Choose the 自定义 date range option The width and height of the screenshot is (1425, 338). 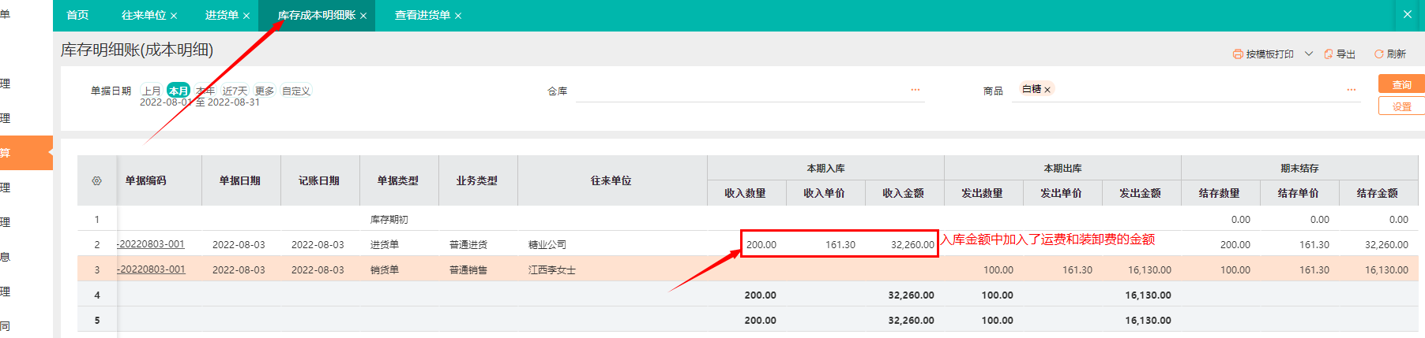(296, 91)
